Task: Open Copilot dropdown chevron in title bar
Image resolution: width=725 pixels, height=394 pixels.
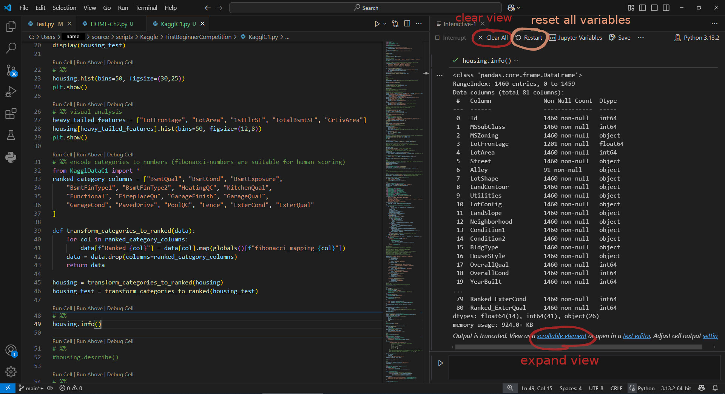Action: [518, 8]
